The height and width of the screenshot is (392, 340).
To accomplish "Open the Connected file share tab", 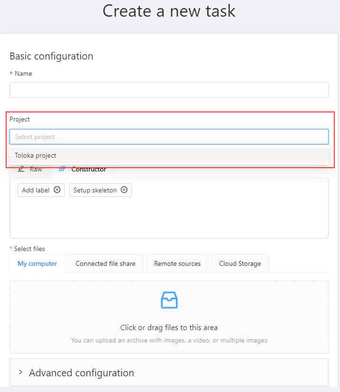I will [105, 263].
